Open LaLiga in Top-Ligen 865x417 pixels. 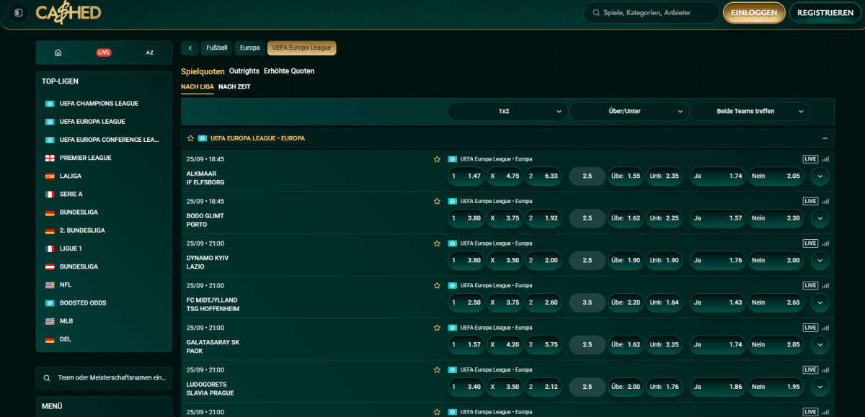pyautogui.click(x=71, y=176)
